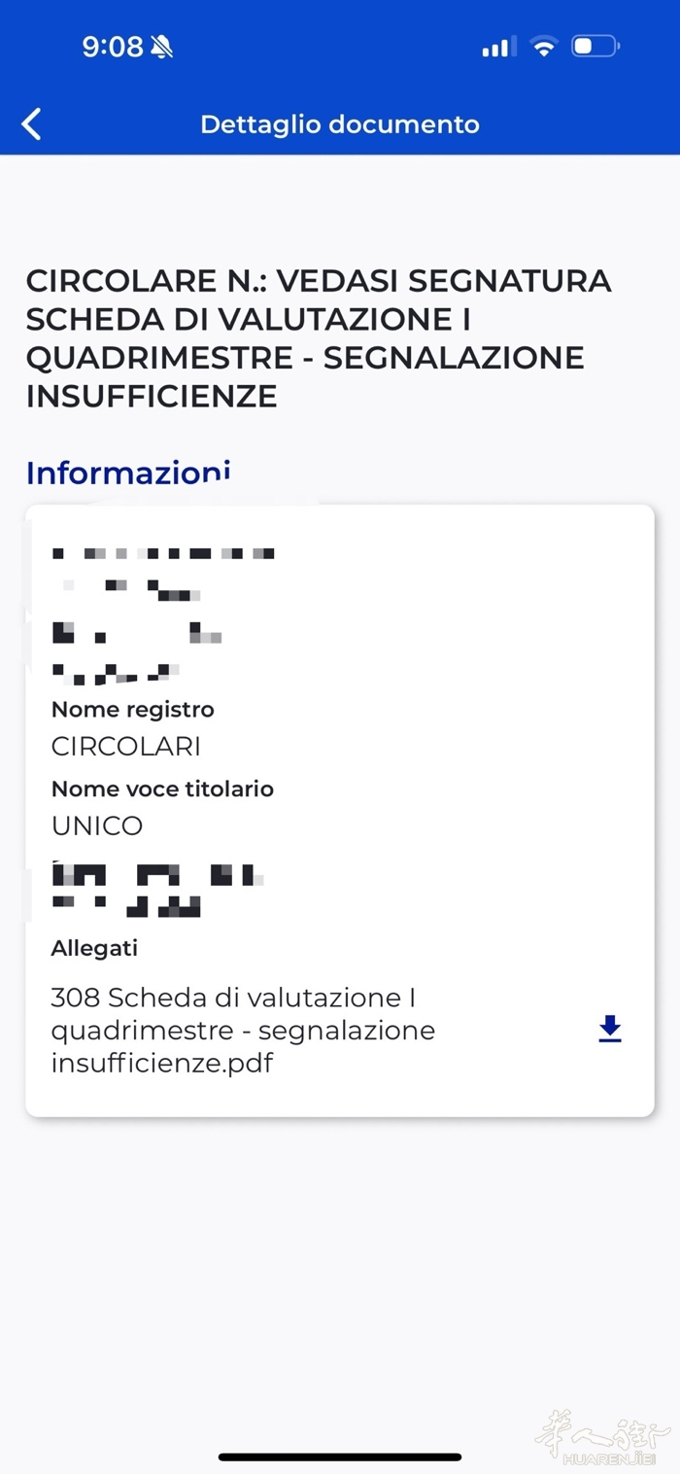Viewport: 680px width, 1474px height.
Task: Tap the Wi-Fi status icon
Action: pyautogui.click(x=544, y=47)
